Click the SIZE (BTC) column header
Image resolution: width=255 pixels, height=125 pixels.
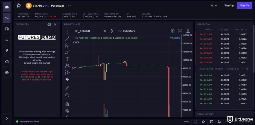click(224, 30)
